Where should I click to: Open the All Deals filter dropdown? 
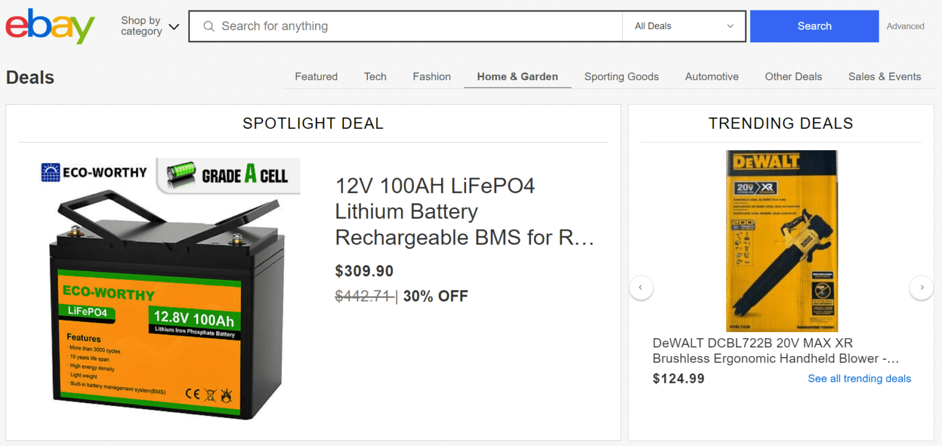click(683, 26)
